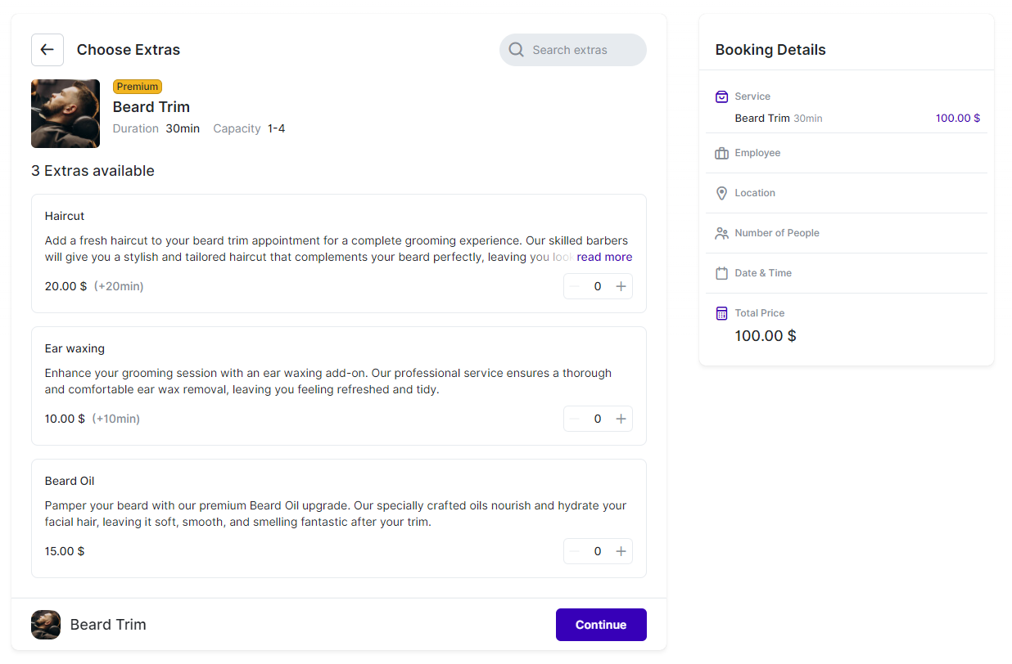Click the back arrow button
This screenshot has height=664, width=1012.
pyautogui.click(x=47, y=50)
